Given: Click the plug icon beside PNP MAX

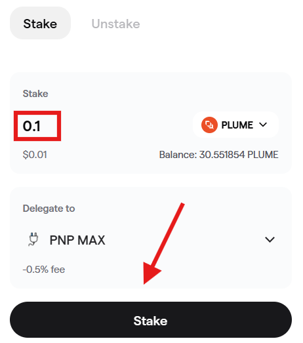Looking at the screenshot, I should click(33, 239).
